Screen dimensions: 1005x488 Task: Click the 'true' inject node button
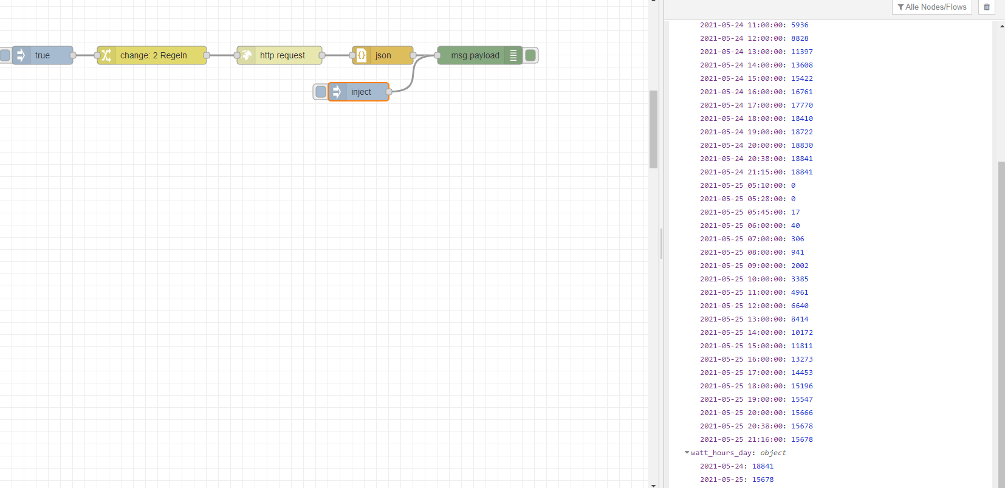[x=4, y=55]
